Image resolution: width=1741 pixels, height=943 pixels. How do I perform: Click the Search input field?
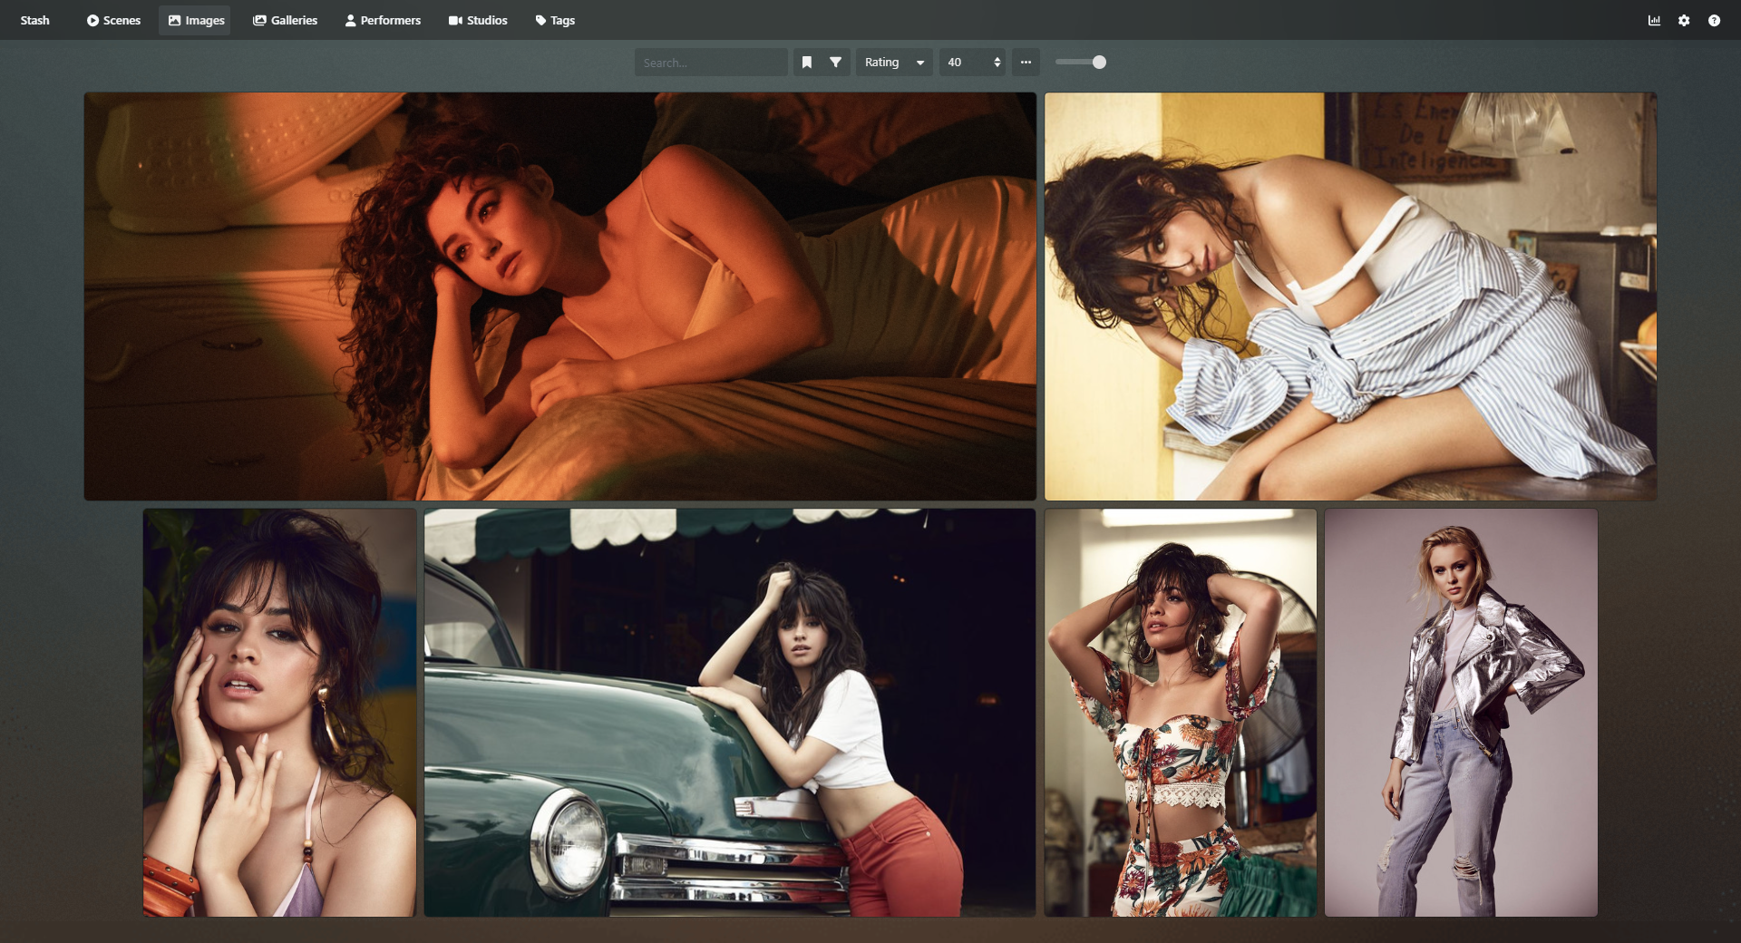(x=711, y=62)
